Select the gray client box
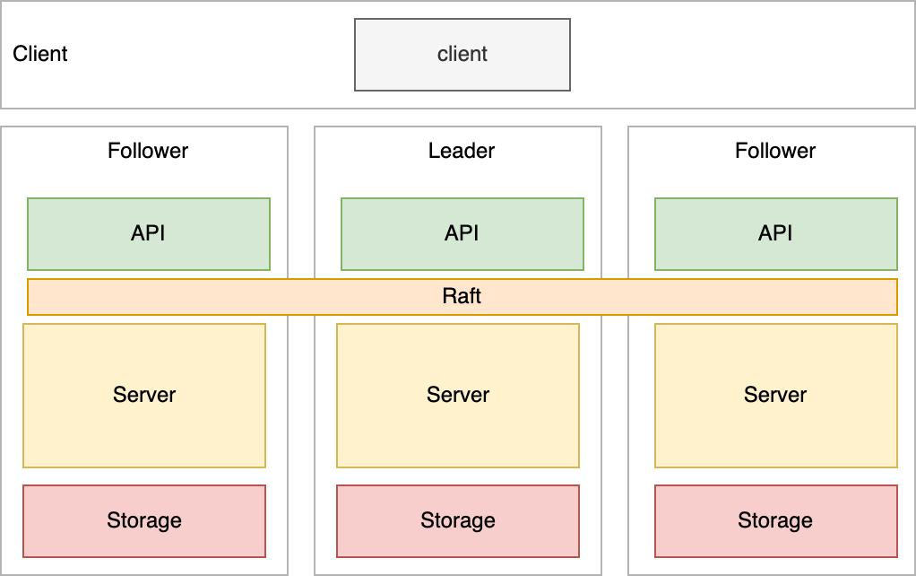This screenshot has height=576, width=916. [462, 55]
